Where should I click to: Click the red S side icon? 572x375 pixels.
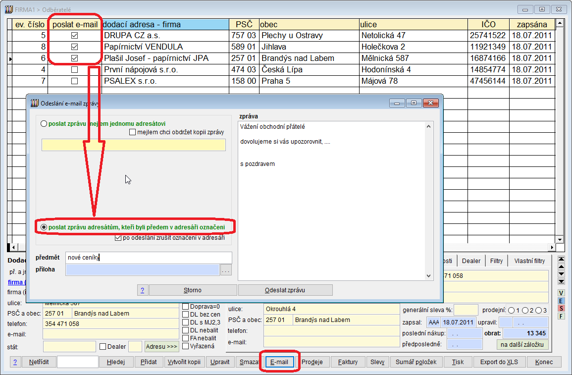[x=561, y=308]
